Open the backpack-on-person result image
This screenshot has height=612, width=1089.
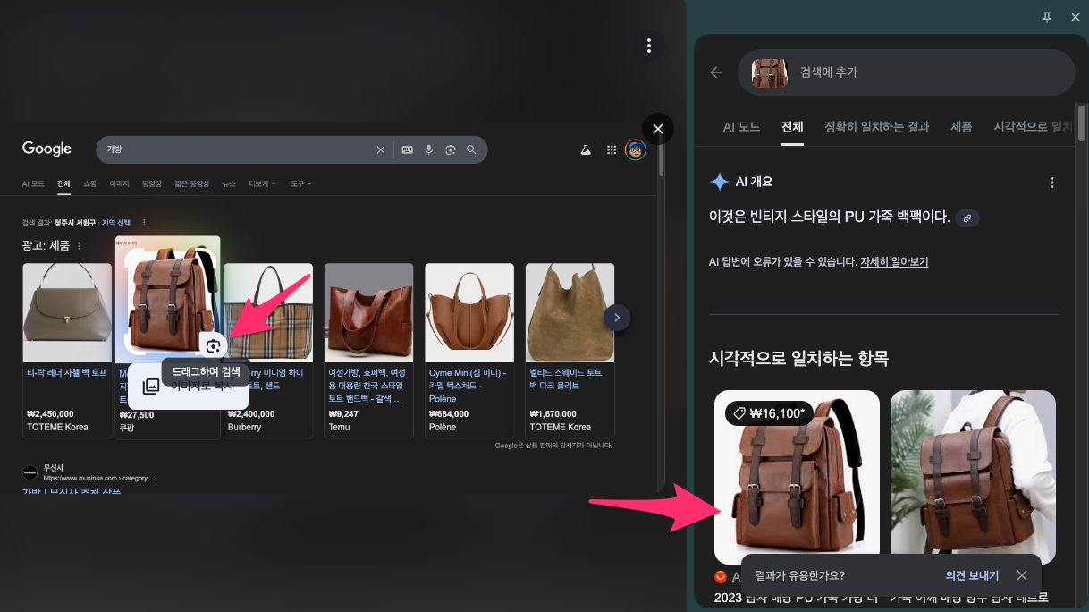(973, 477)
